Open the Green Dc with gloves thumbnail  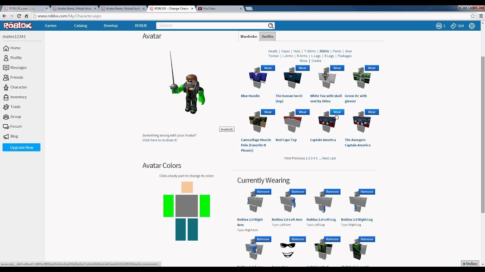pyautogui.click(x=361, y=78)
